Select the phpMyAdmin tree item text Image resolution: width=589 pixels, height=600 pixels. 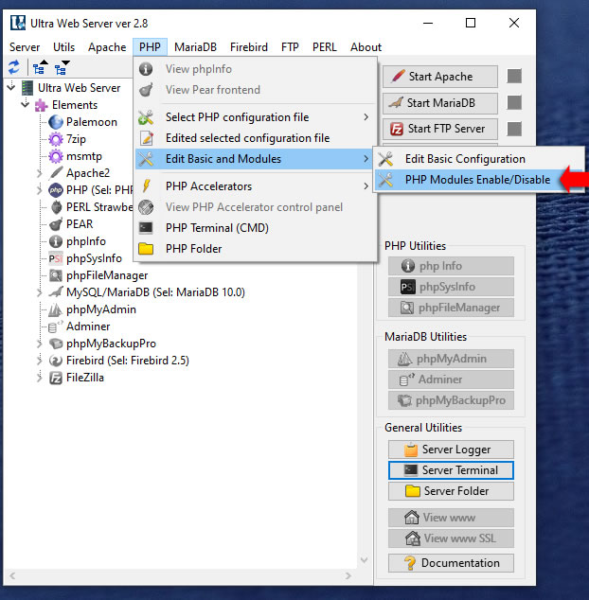point(101,309)
